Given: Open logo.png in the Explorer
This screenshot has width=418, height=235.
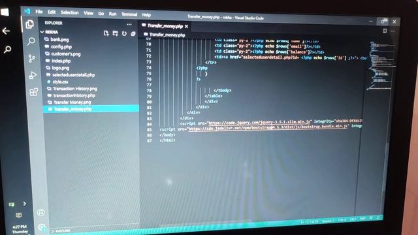Looking at the screenshot, I should (x=60, y=68).
